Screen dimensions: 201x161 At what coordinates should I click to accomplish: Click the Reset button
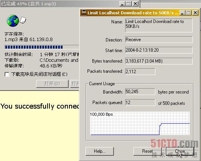tap(147, 151)
